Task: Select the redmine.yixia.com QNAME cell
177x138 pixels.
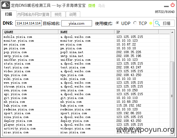Action: pos(19,110)
